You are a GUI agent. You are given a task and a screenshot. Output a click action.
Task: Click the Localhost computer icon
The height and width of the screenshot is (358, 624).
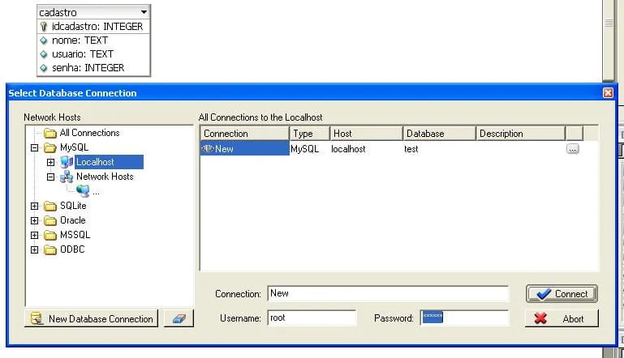67,162
